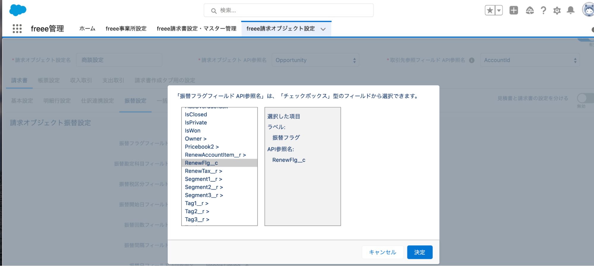Open the global actions plus icon

[x=513, y=10]
